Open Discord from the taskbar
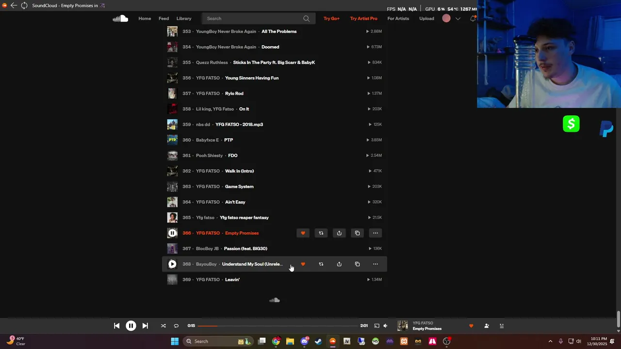The width and height of the screenshot is (621, 349). coord(305,341)
